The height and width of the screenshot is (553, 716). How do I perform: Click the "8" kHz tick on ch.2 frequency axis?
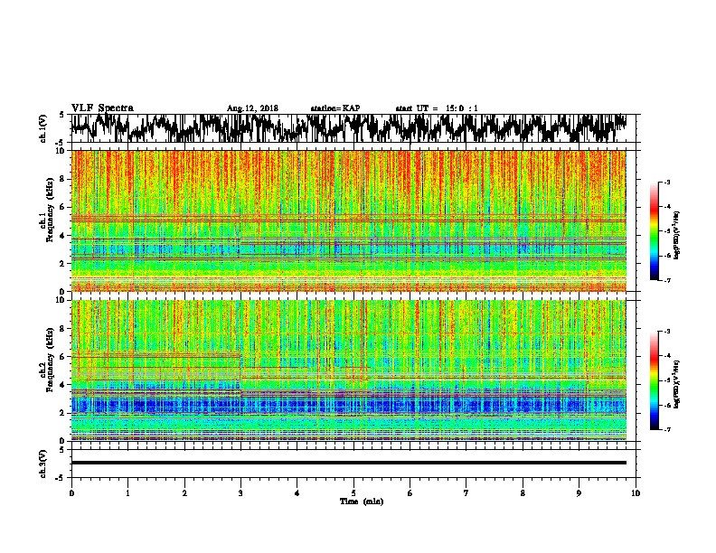click(63, 329)
